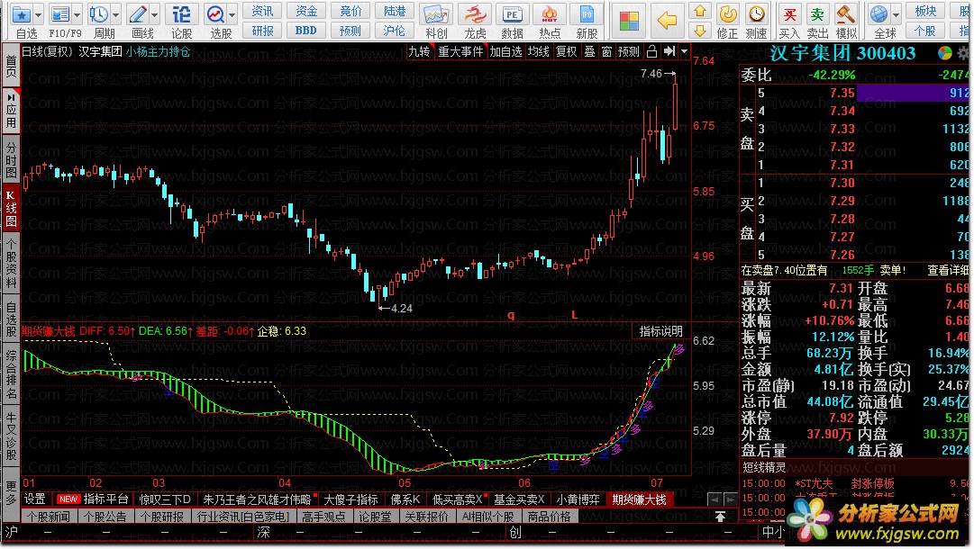Open the 个股资料 sidebar tab

coord(11,263)
